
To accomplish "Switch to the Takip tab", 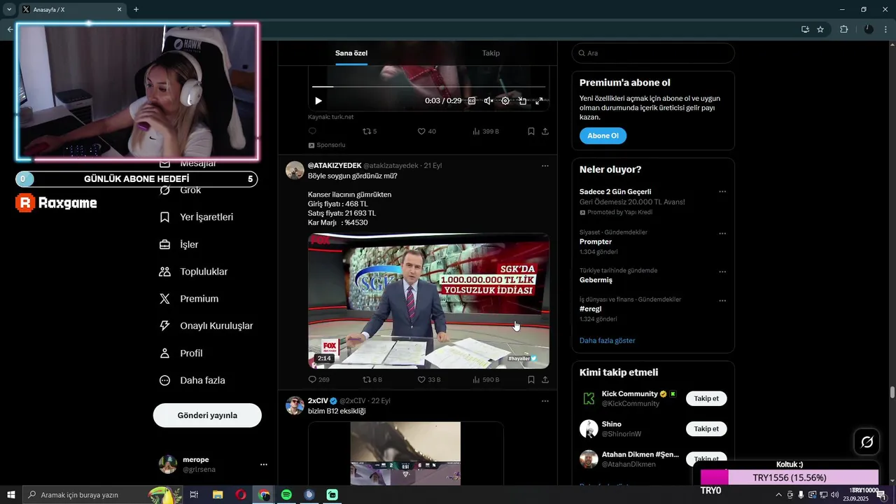I will coord(491,53).
